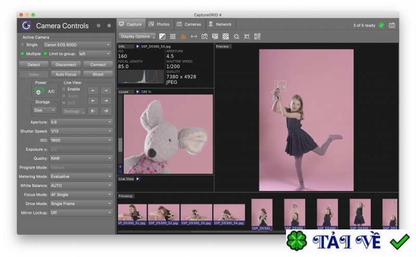The height and width of the screenshot is (257, 416).
Task: Toggle the grid overlay icon
Action: pos(173,36)
